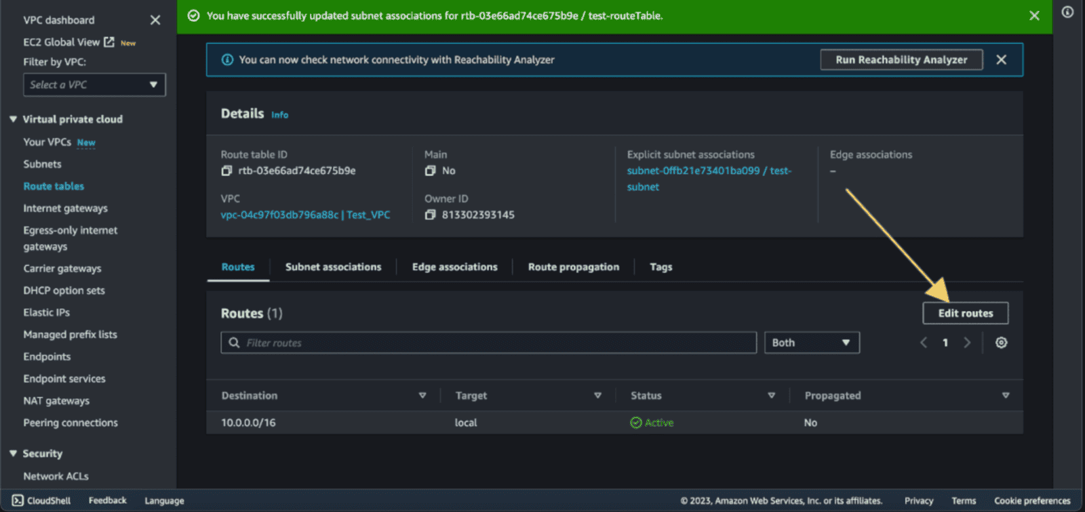Go to next page of routes

pyautogui.click(x=967, y=343)
